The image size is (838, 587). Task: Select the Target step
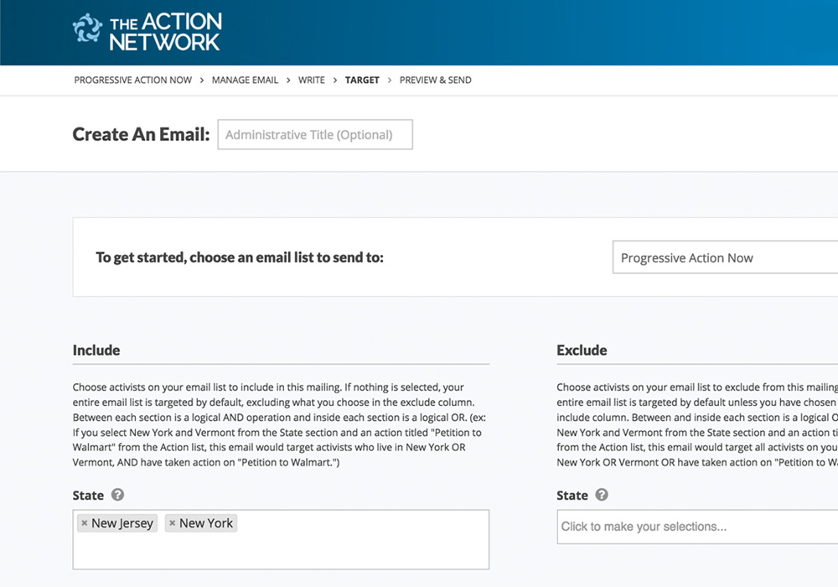point(362,81)
